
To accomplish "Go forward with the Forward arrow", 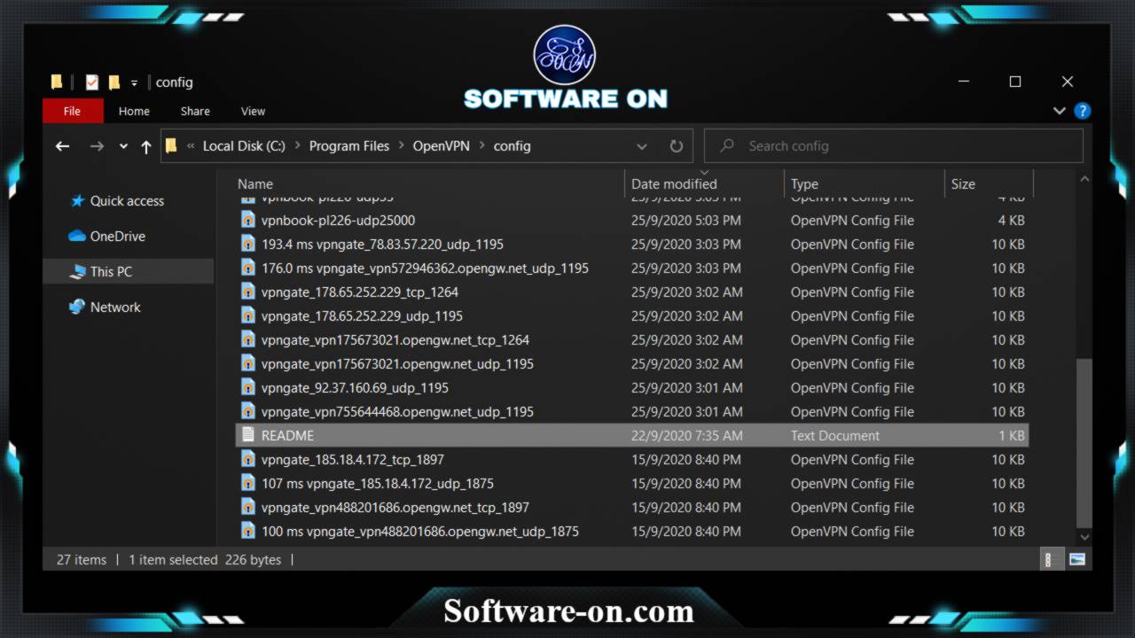I will [x=97, y=146].
